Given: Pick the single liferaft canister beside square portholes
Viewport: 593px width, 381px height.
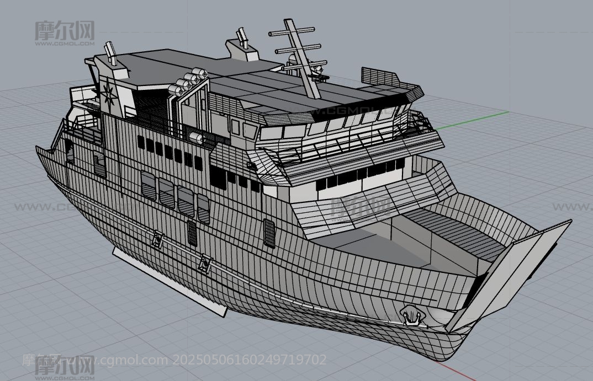Looking at the screenshot, I should [x=197, y=138].
